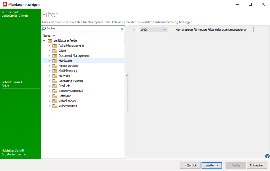
Task: Clear search with the X icon
Action: tap(122, 29)
